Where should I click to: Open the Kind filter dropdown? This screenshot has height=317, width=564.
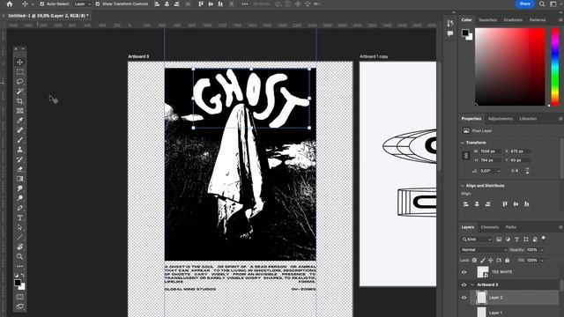pyautogui.click(x=477, y=240)
